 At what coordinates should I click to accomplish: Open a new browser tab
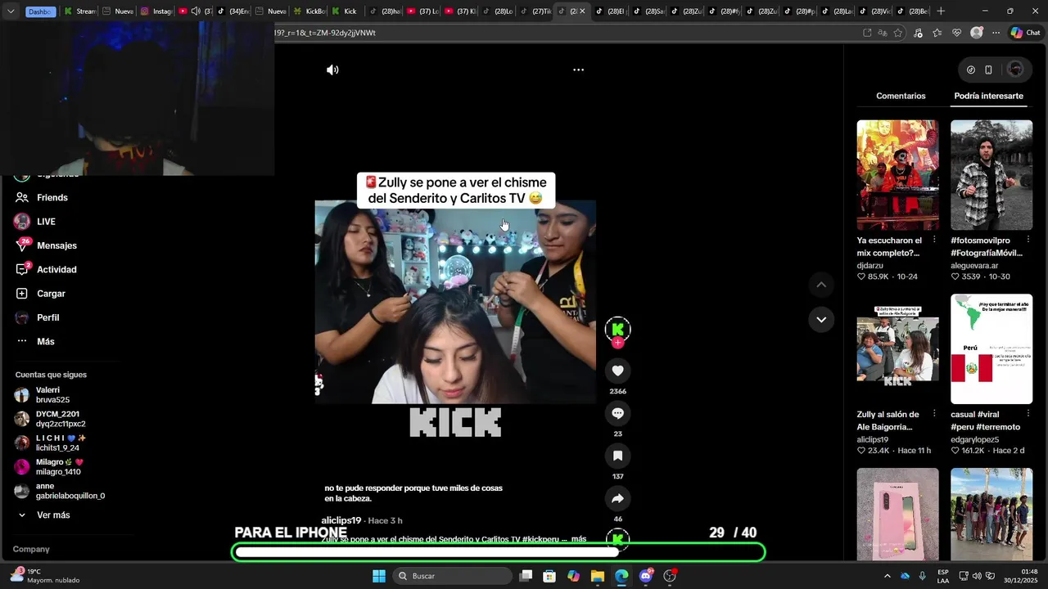coord(941,11)
